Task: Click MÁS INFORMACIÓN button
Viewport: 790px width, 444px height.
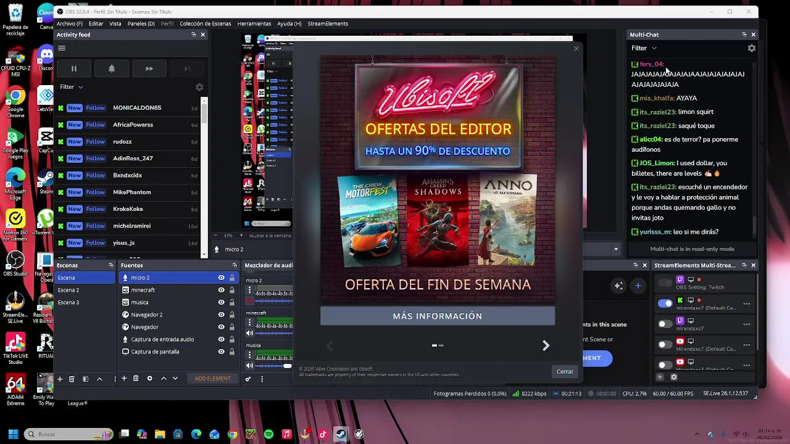Action: pos(438,316)
